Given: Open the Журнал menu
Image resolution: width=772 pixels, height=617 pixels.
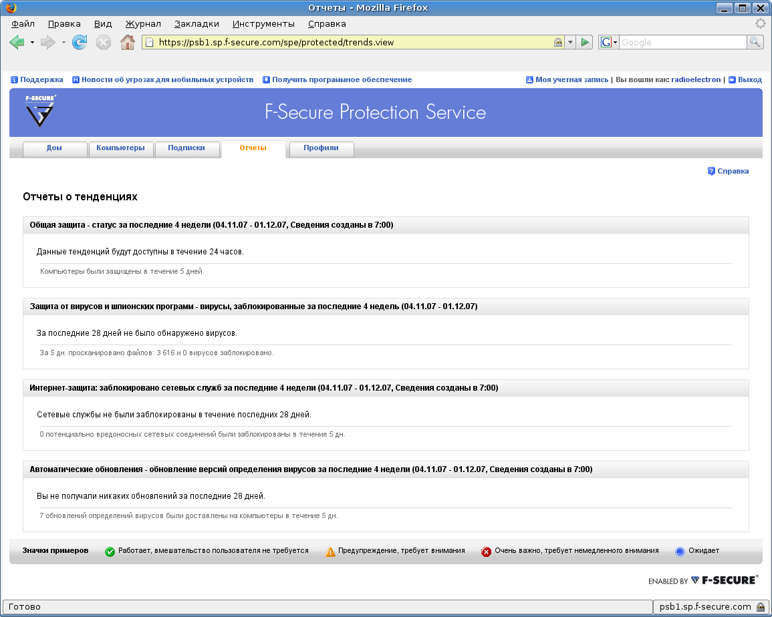Looking at the screenshot, I should click(143, 23).
